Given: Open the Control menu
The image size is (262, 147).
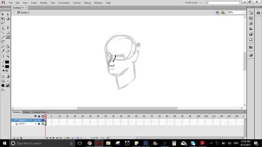Looking at the screenshot, I should 77,3.
